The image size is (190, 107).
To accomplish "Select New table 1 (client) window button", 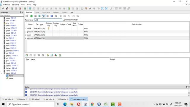I will pos(78,99).
